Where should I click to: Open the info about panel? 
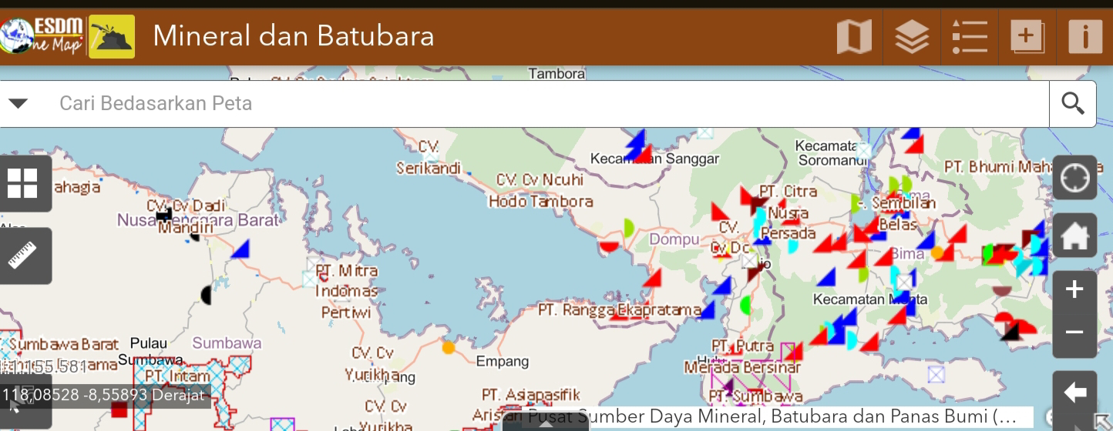pos(1085,37)
